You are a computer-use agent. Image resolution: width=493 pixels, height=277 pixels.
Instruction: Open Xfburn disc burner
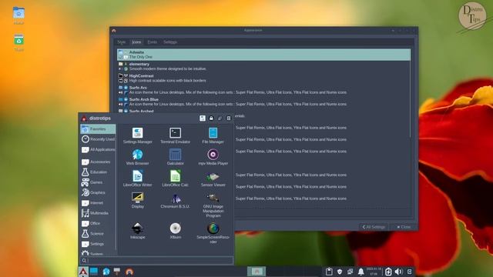pos(175,231)
